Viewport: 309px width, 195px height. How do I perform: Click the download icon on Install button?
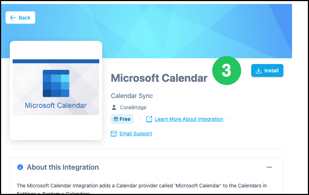click(x=258, y=71)
